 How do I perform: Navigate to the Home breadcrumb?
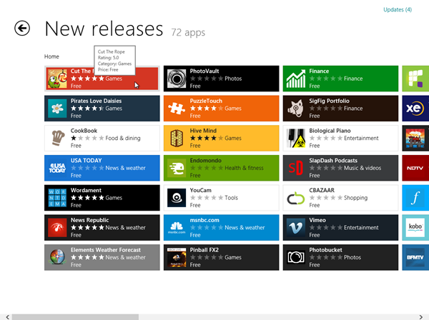coord(51,56)
